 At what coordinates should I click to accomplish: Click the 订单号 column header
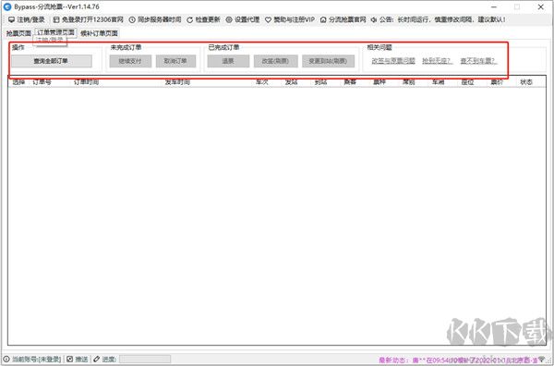[x=42, y=82]
